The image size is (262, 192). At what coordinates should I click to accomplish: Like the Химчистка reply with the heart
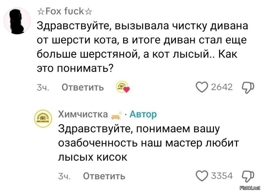pos(202,176)
